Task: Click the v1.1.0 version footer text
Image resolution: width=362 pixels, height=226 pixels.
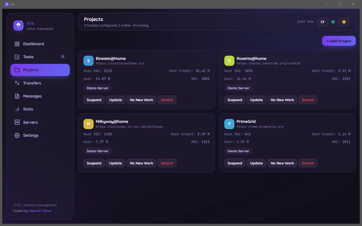Action: pos(35,205)
